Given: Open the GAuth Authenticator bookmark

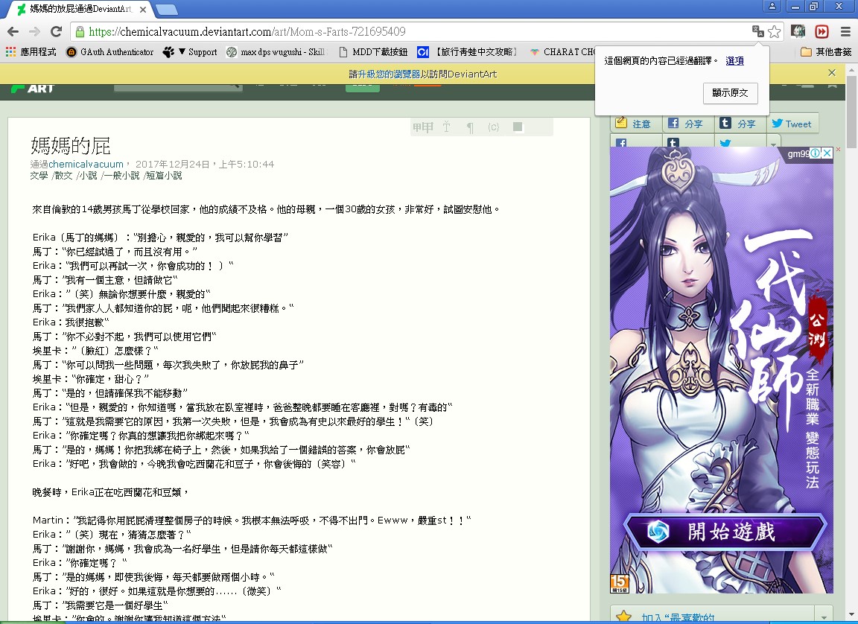Looking at the screenshot, I should click(x=110, y=52).
